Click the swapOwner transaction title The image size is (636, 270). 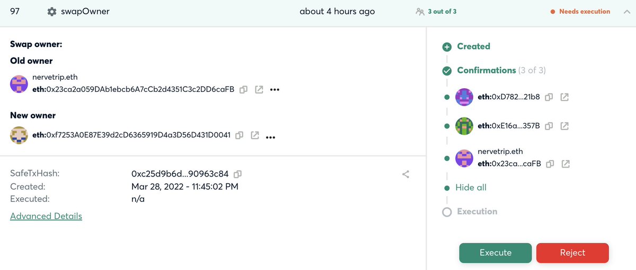tap(85, 11)
